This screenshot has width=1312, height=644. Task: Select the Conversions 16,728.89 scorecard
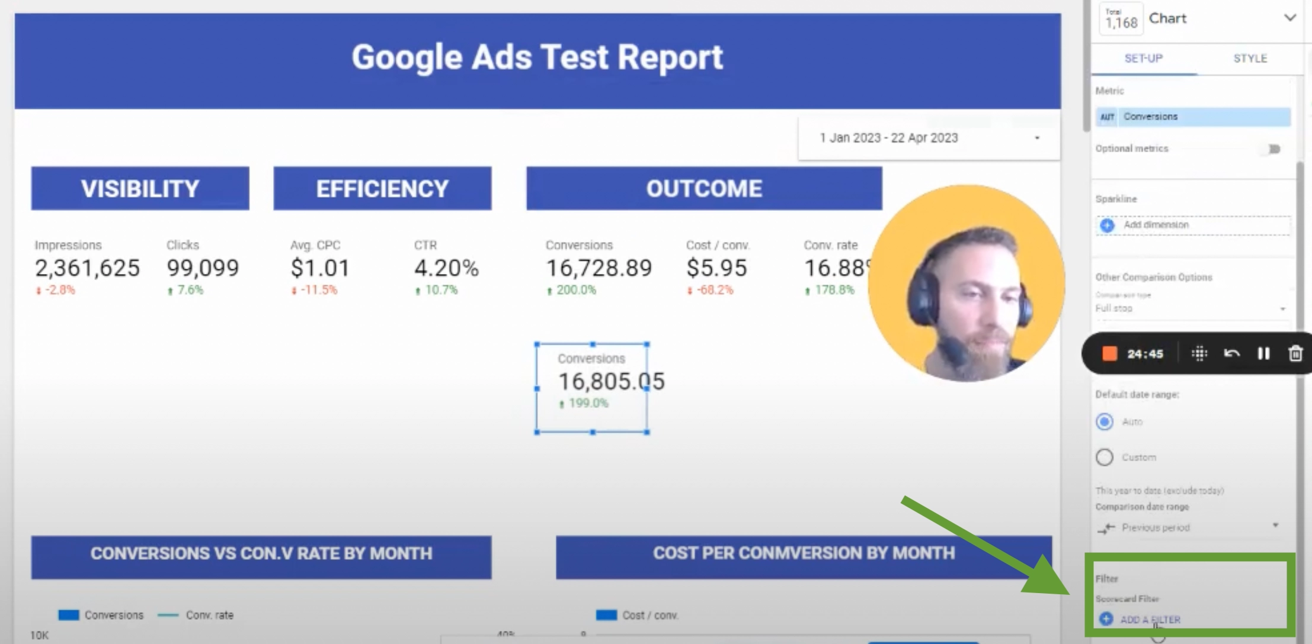tap(599, 268)
